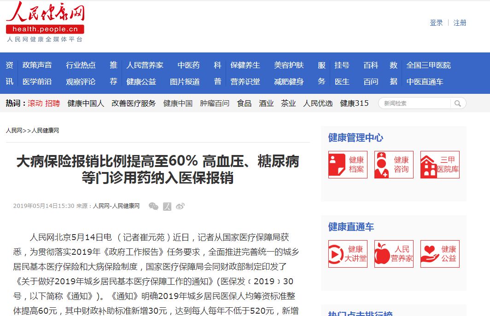Open the 肿瘤百问 hot keyword link

click(x=215, y=103)
